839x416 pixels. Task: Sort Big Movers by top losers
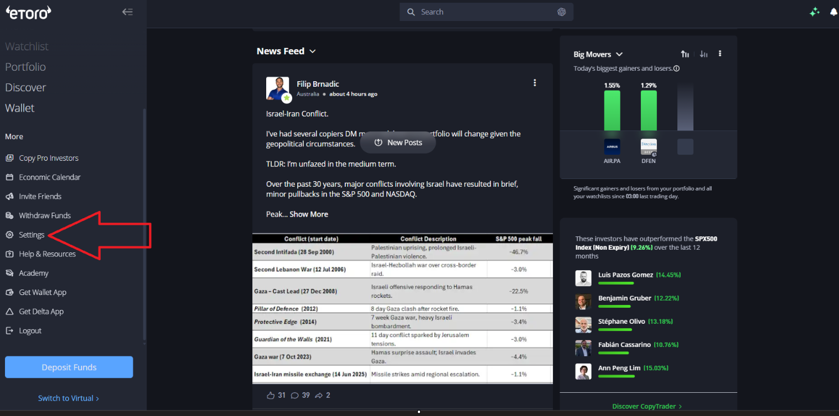(x=703, y=54)
